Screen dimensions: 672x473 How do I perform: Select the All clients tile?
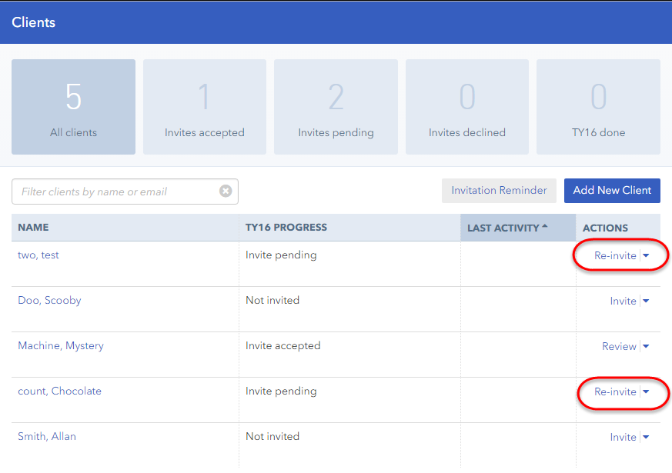(x=73, y=107)
